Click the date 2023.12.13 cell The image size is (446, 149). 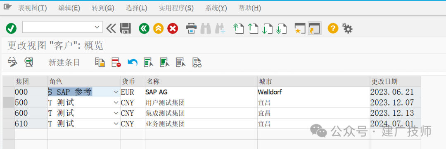pyautogui.click(x=395, y=113)
